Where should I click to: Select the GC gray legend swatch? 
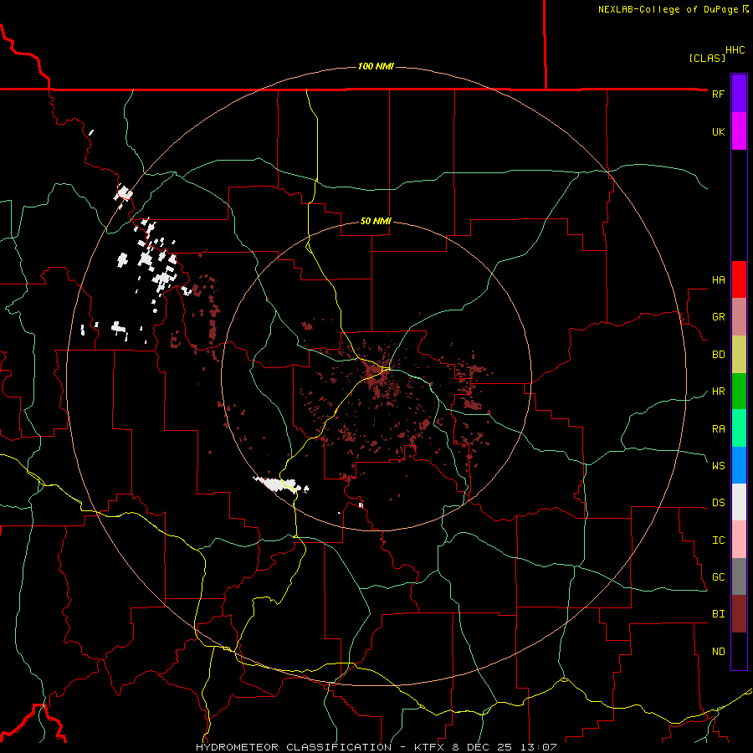coord(739,576)
